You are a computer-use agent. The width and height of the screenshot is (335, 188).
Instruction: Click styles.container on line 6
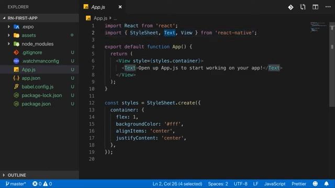tap(175, 61)
